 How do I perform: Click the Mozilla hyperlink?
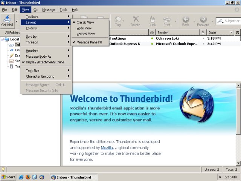click(x=107, y=147)
